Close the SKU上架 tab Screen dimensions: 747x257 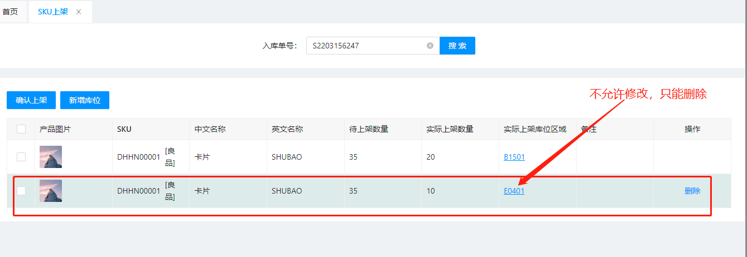coord(79,12)
